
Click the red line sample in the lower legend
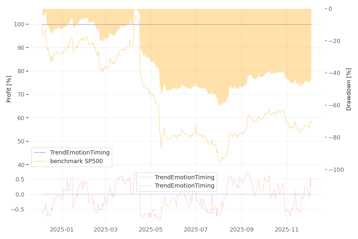pos(145,186)
